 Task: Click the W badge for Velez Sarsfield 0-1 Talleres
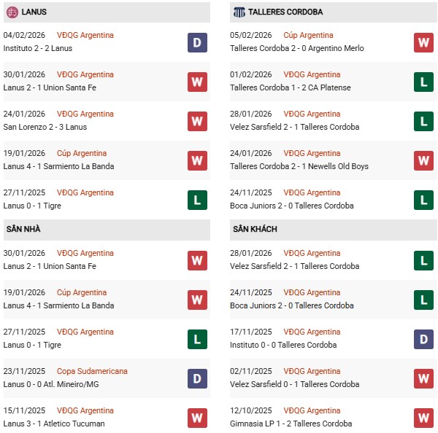point(424,378)
